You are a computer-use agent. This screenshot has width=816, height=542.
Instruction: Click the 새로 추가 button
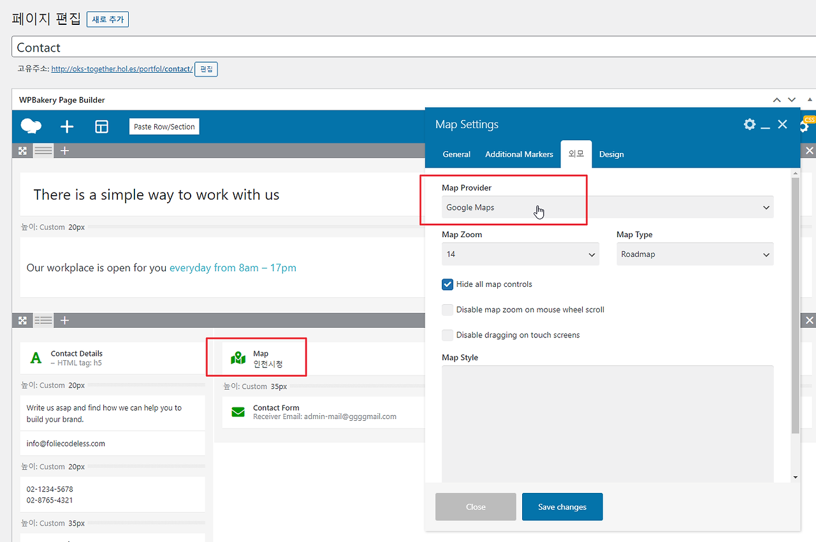(108, 20)
